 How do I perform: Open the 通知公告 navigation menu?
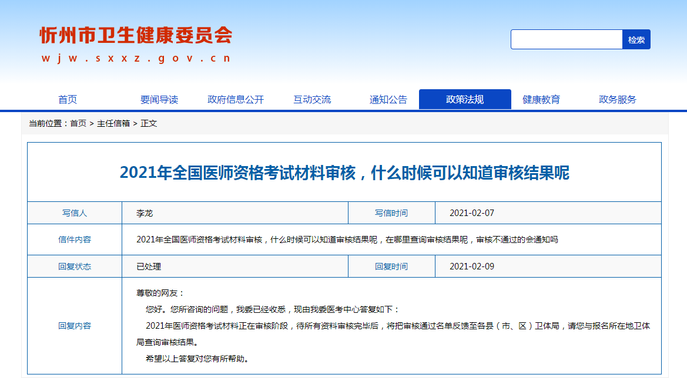[x=388, y=99]
